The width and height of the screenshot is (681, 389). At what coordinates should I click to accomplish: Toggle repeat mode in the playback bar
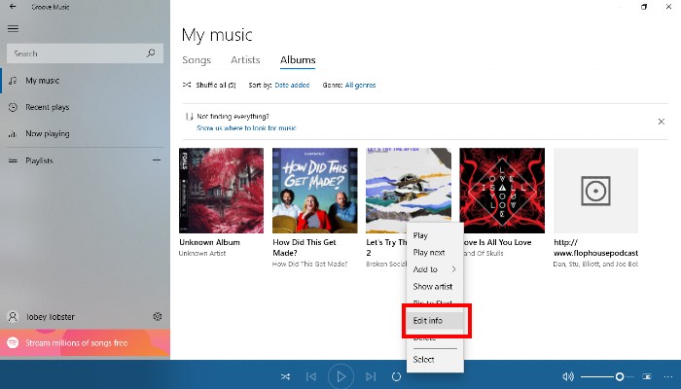pyautogui.click(x=397, y=376)
